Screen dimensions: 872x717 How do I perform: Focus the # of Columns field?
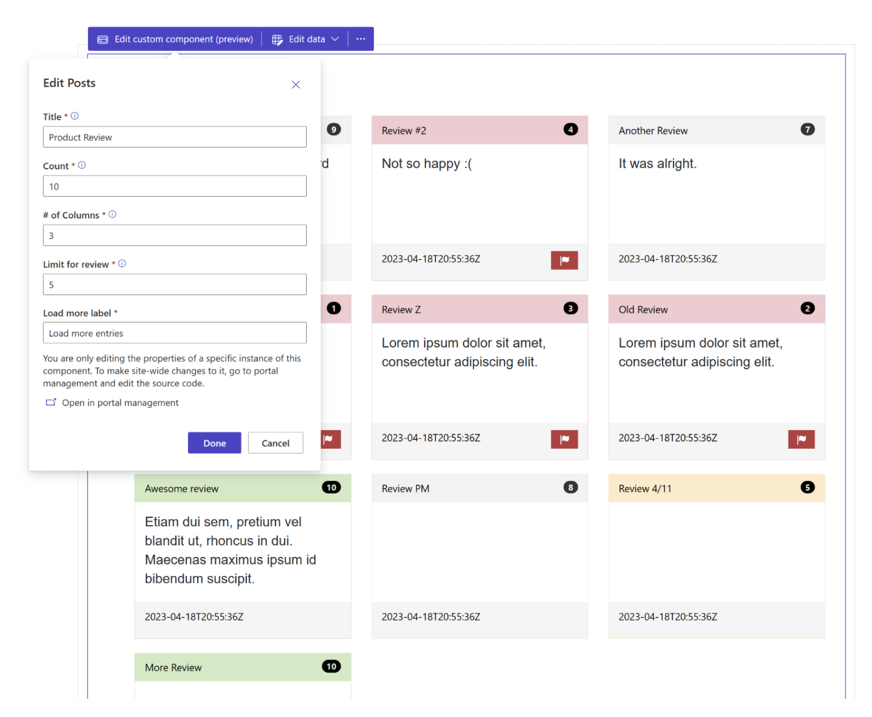coord(175,235)
